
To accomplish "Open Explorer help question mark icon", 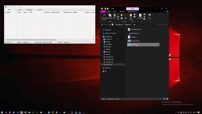I will pos(168,11).
